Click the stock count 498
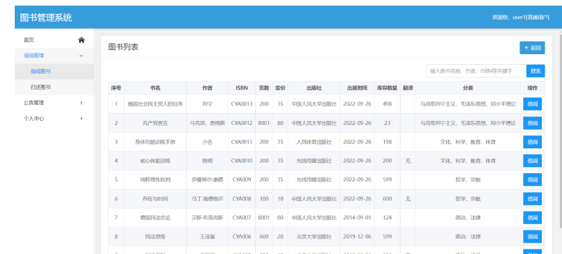The width and height of the screenshot is (562, 254). tap(387, 104)
